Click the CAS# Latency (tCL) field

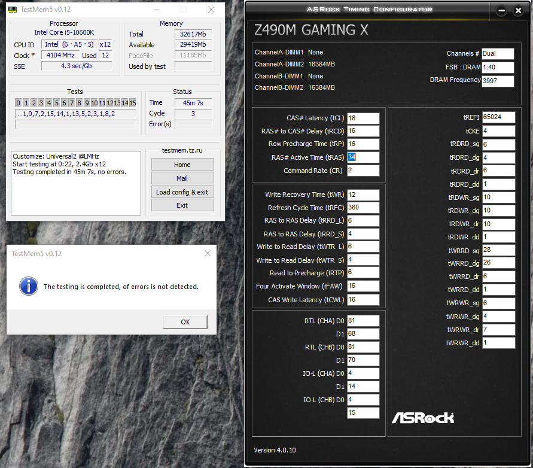click(x=363, y=118)
